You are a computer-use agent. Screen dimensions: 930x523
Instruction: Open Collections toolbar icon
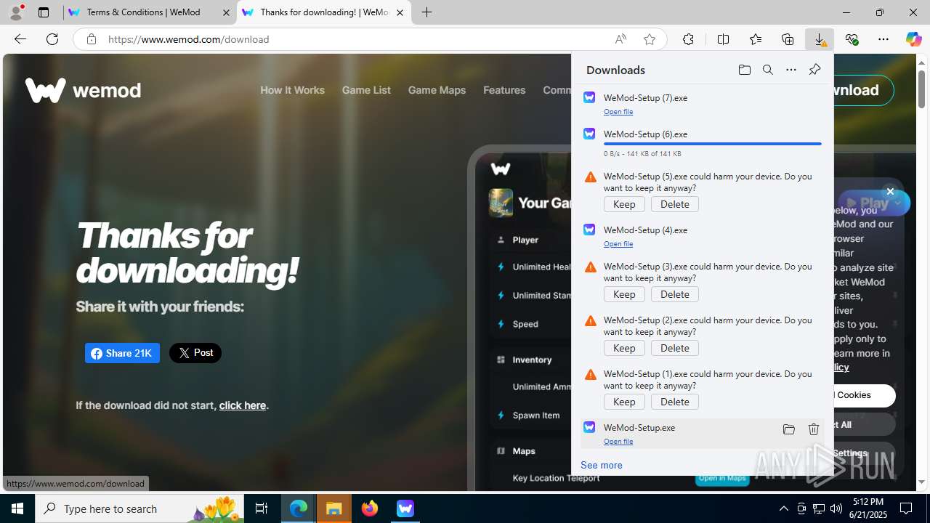pos(788,39)
